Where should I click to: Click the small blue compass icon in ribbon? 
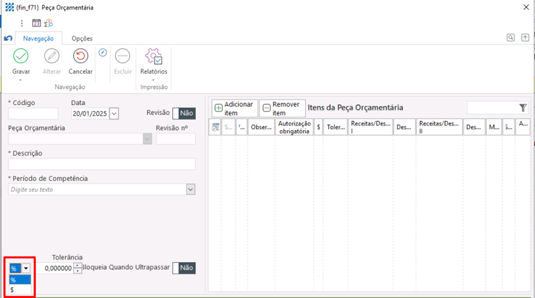103,52
